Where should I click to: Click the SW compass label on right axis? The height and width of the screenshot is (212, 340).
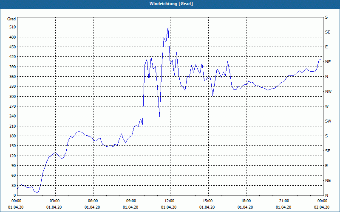(328, 121)
